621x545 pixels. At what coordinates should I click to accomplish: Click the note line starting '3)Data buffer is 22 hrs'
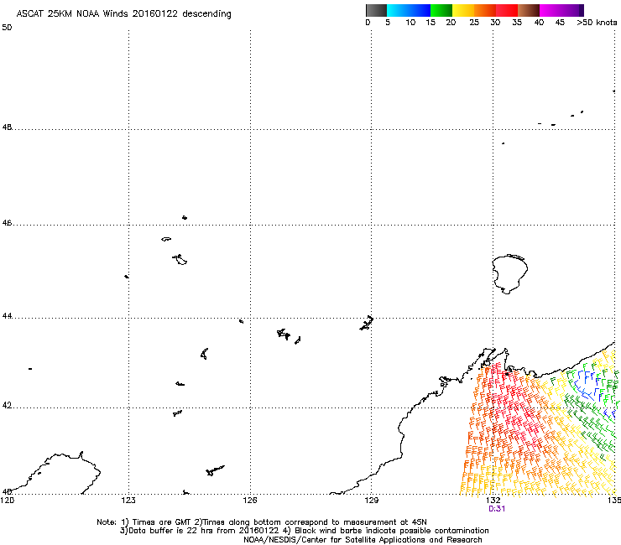(304, 531)
